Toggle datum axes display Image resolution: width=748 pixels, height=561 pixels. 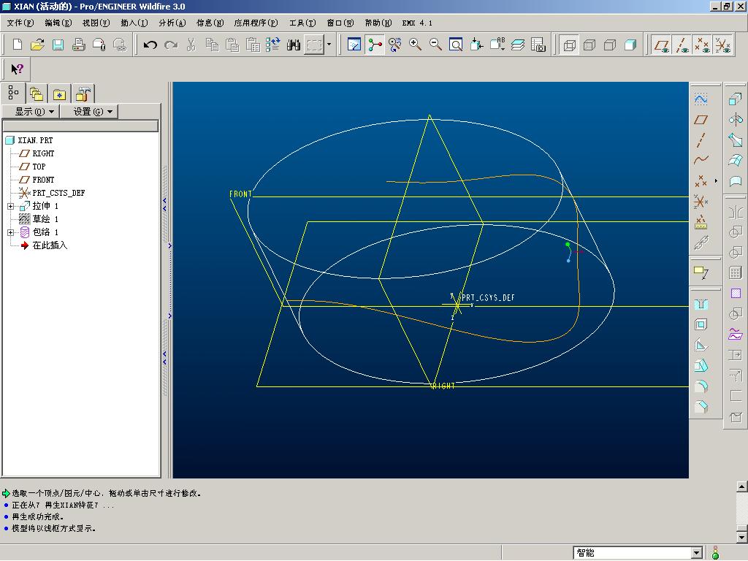(682, 45)
